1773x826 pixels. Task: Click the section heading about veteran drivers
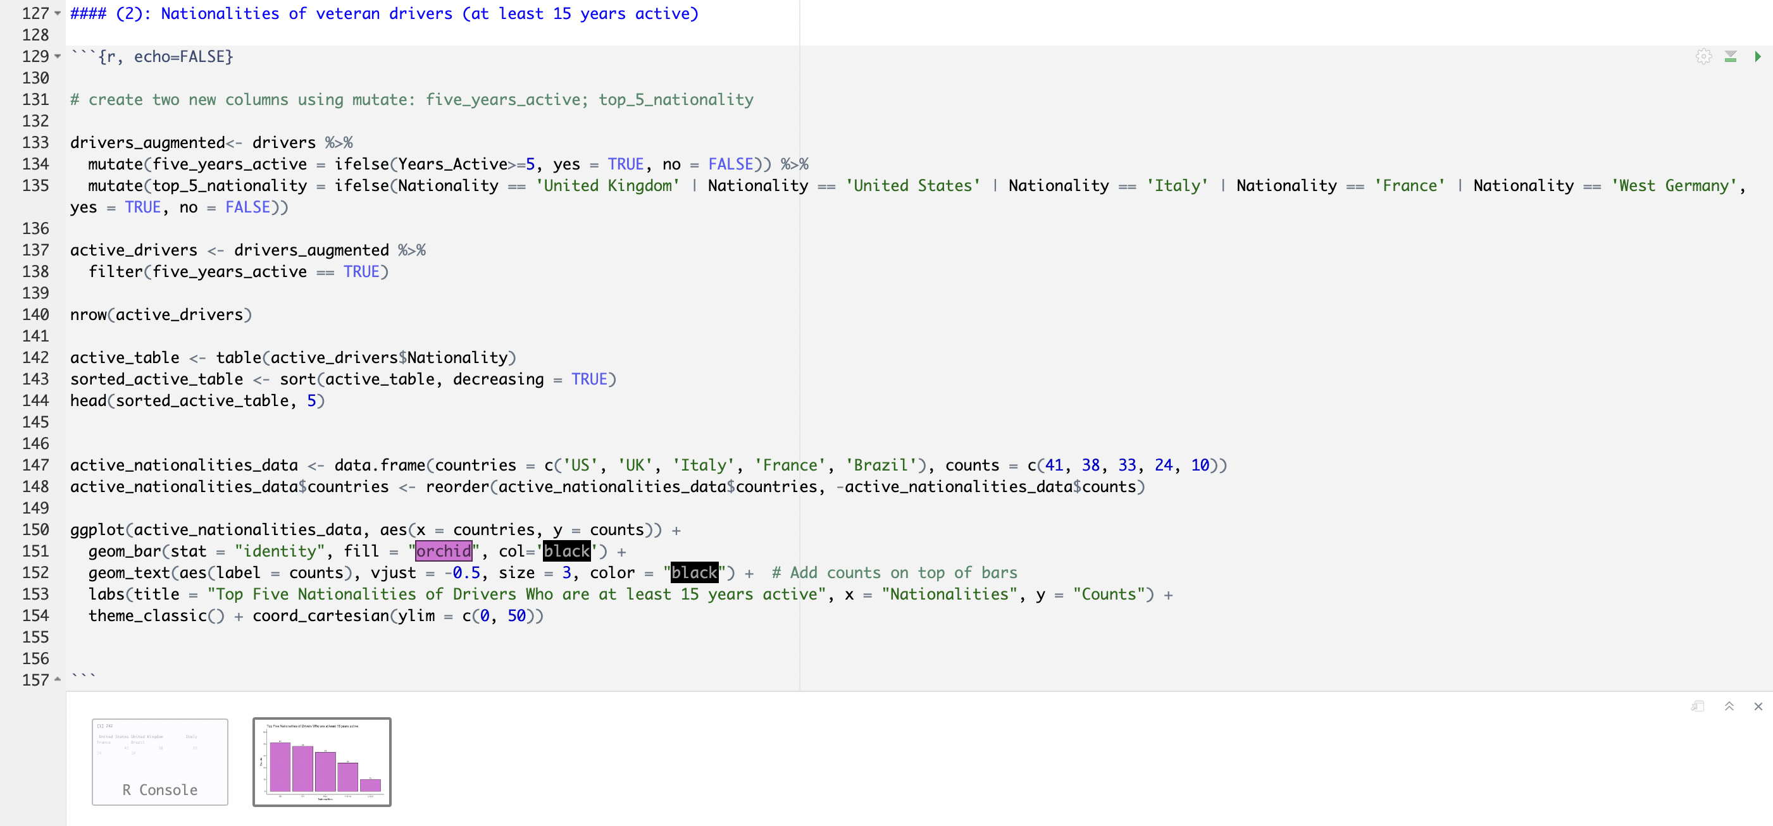click(x=384, y=14)
